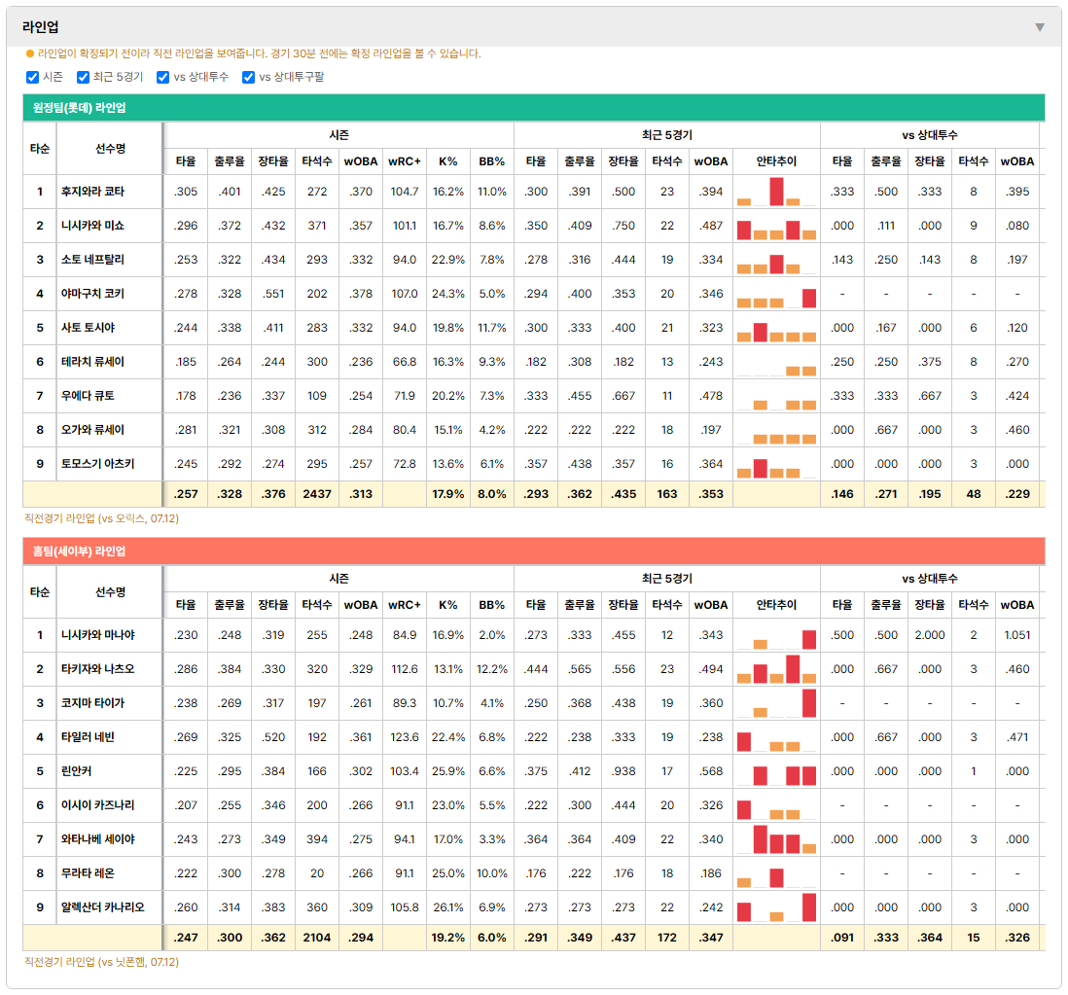Image resolution: width=1068 pixels, height=995 pixels.
Task: Click 코지마 타이가 hit trend chart
Action: coord(776,703)
